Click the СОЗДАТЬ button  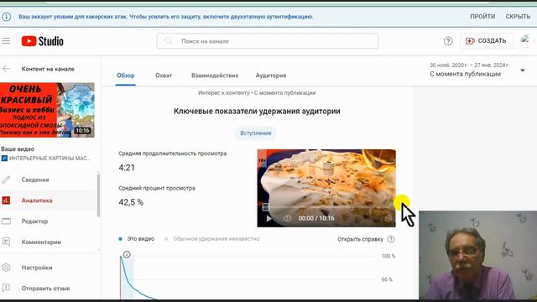pos(487,41)
